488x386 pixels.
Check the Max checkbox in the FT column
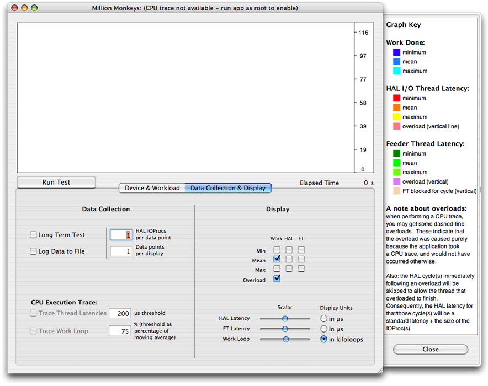pyautogui.click(x=301, y=269)
